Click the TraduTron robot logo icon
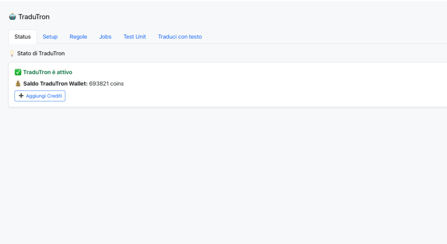This screenshot has width=447, height=244. click(x=12, y=17)
